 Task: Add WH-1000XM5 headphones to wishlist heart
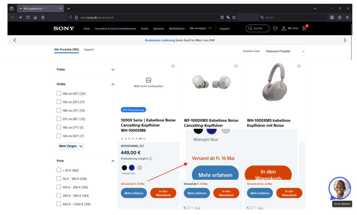coord(299,66)
